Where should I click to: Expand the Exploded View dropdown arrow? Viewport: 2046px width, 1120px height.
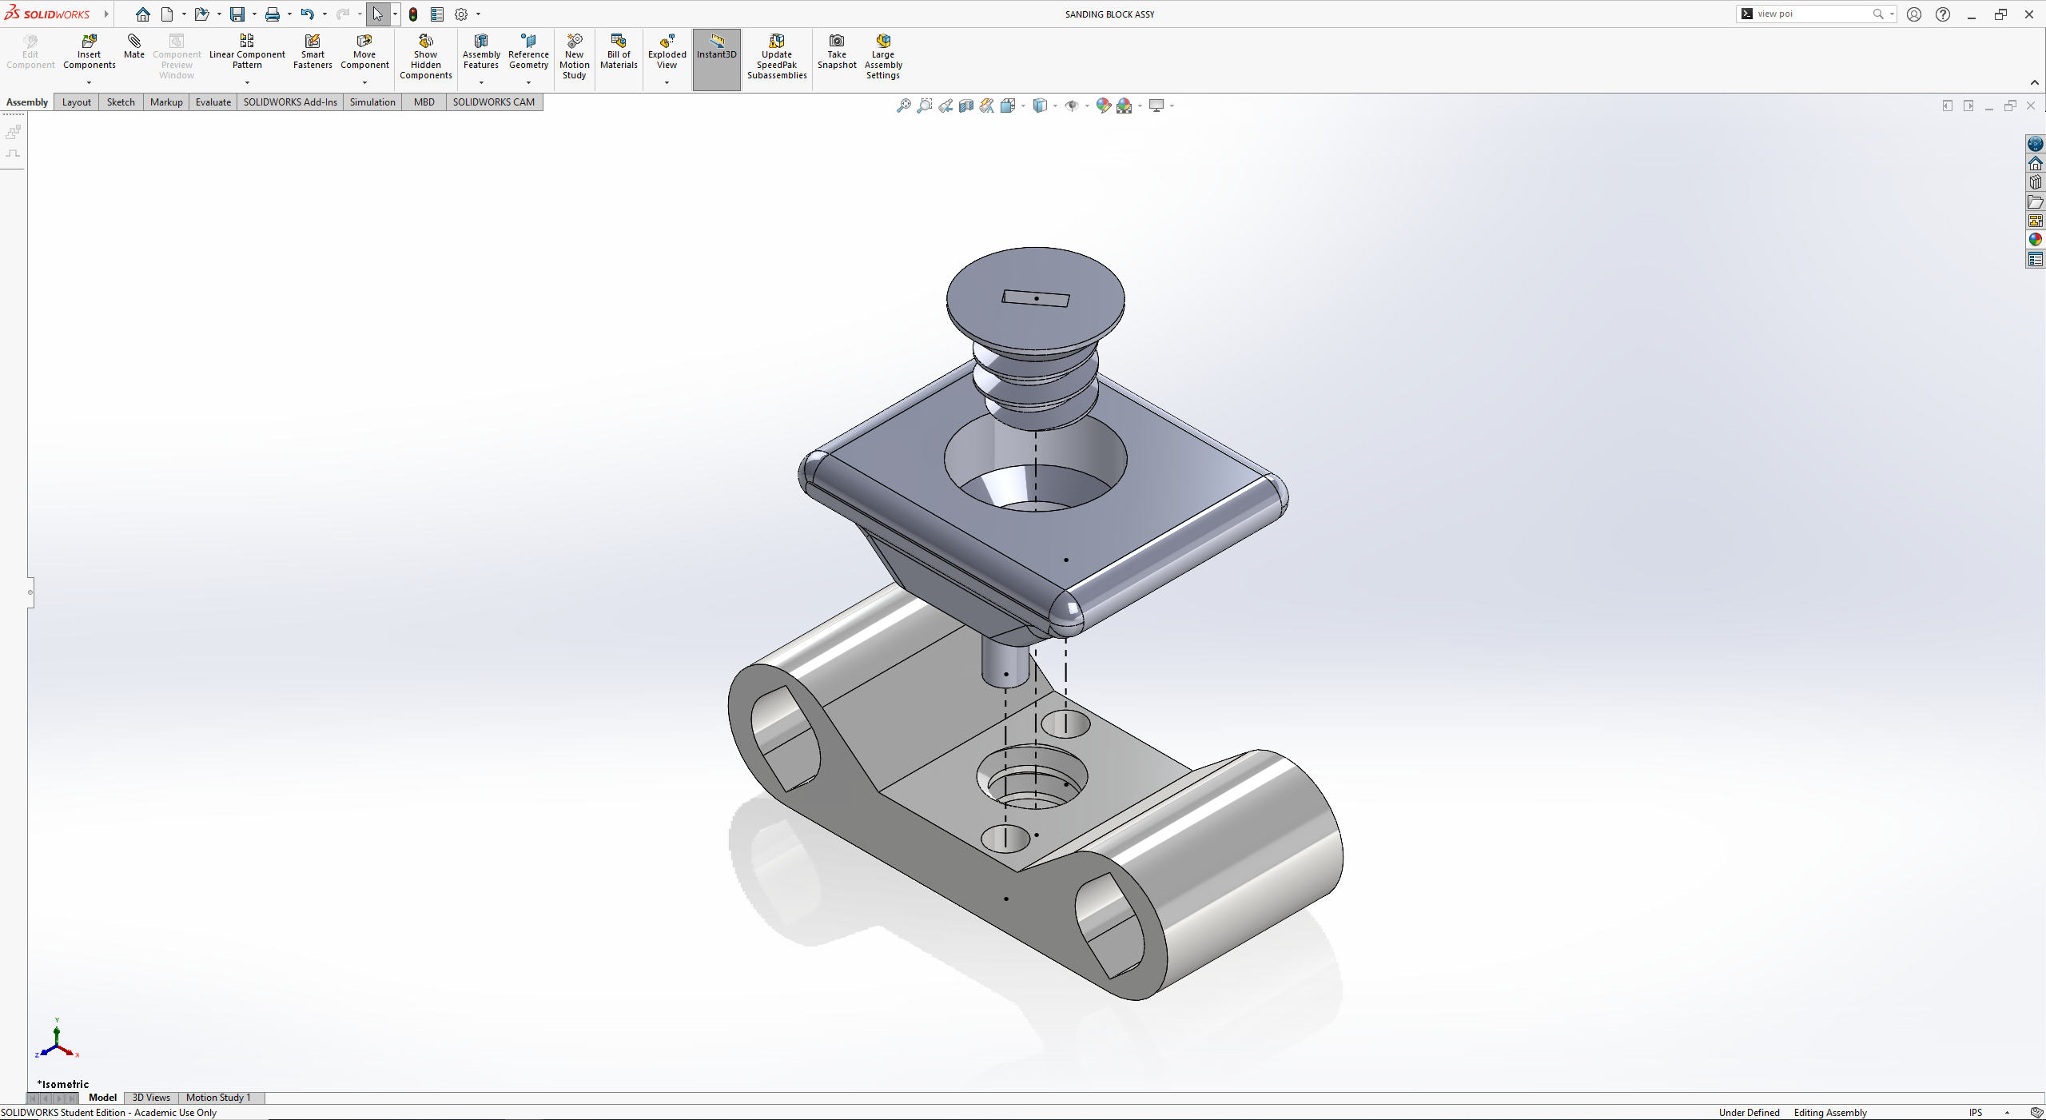click(667, 82)
